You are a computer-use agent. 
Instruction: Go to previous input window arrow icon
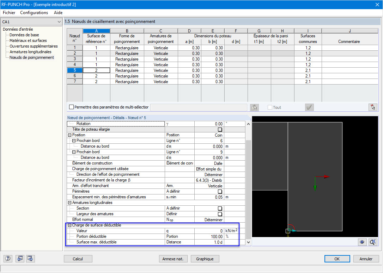(19, 259)
